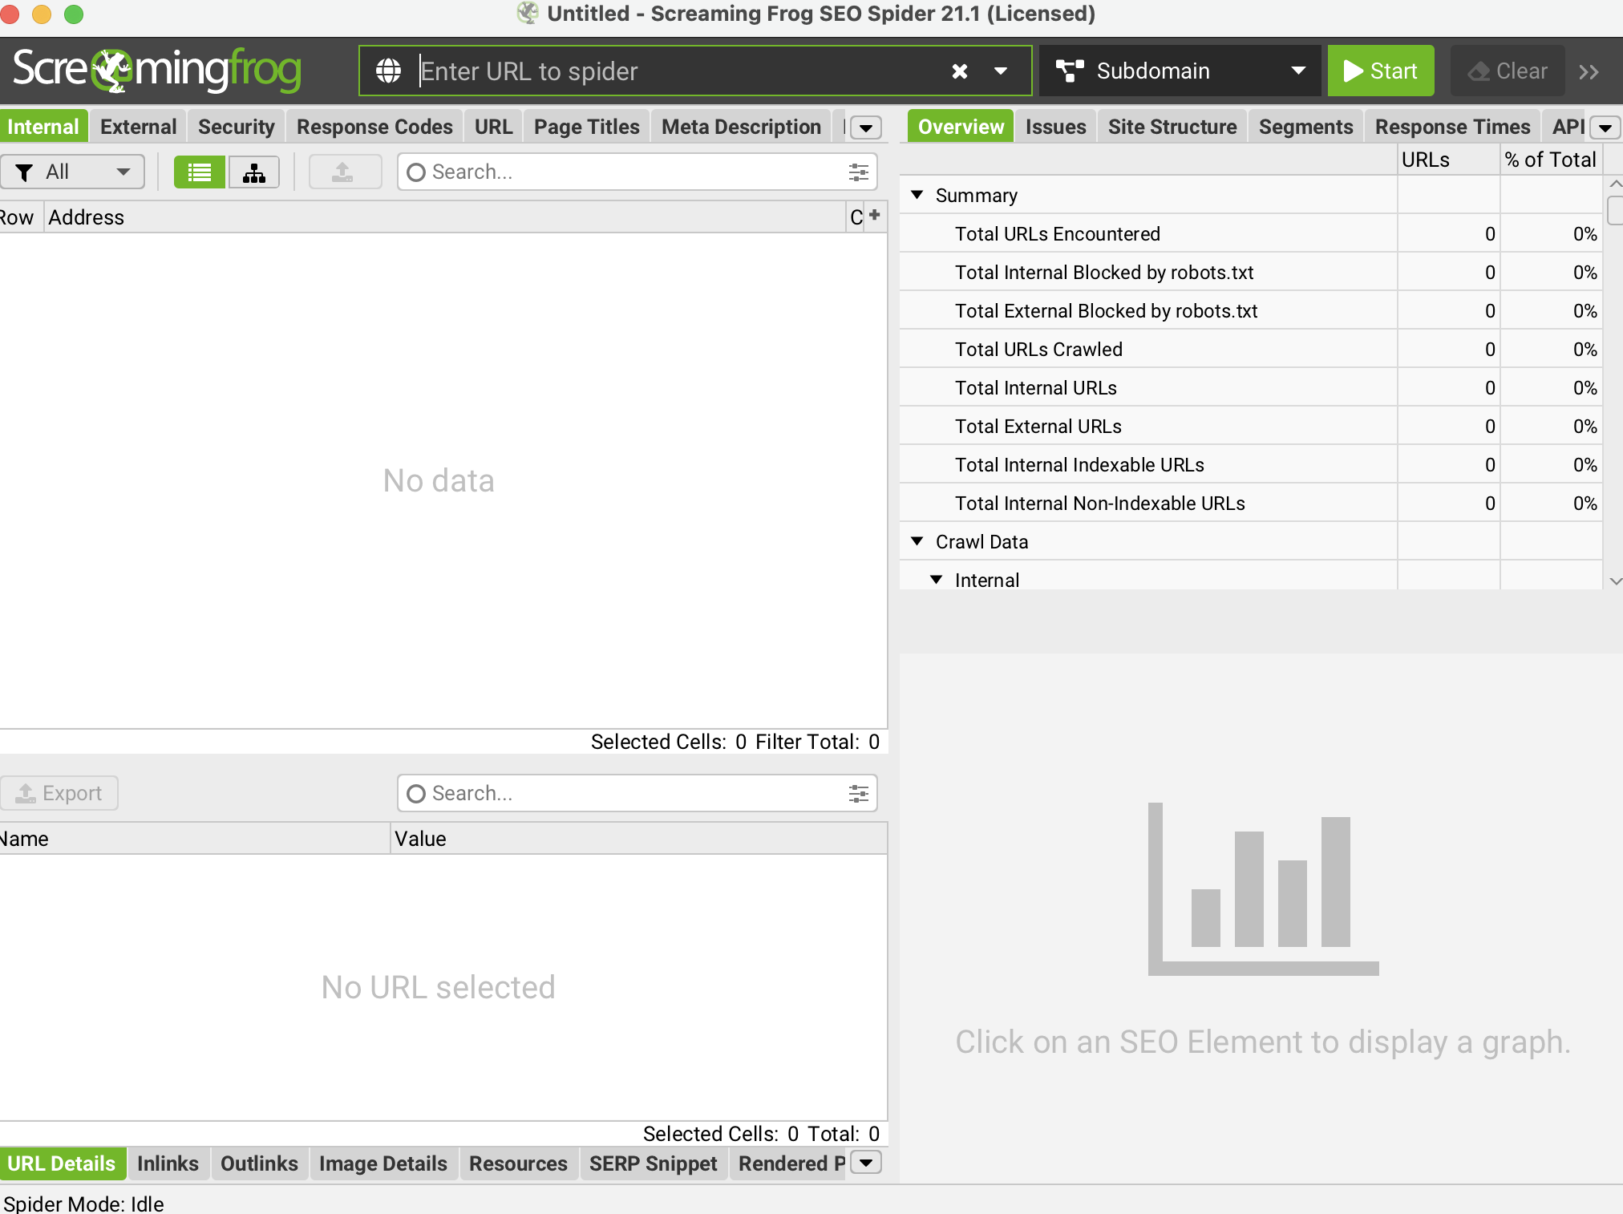Click the Export button
This screenshot has width=1623, height=1214.
59,793
